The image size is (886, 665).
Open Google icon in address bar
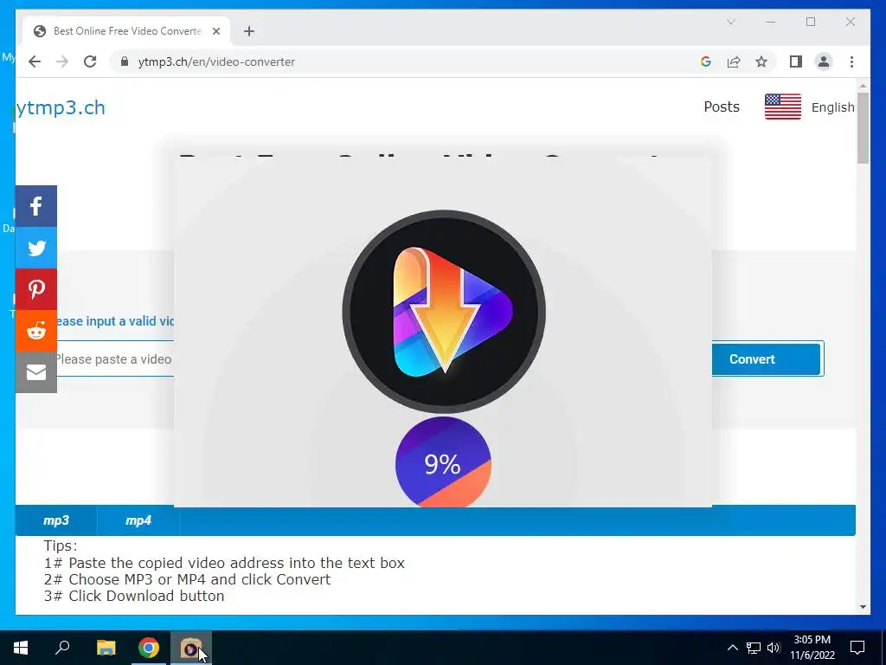click(x=706, y=61)
